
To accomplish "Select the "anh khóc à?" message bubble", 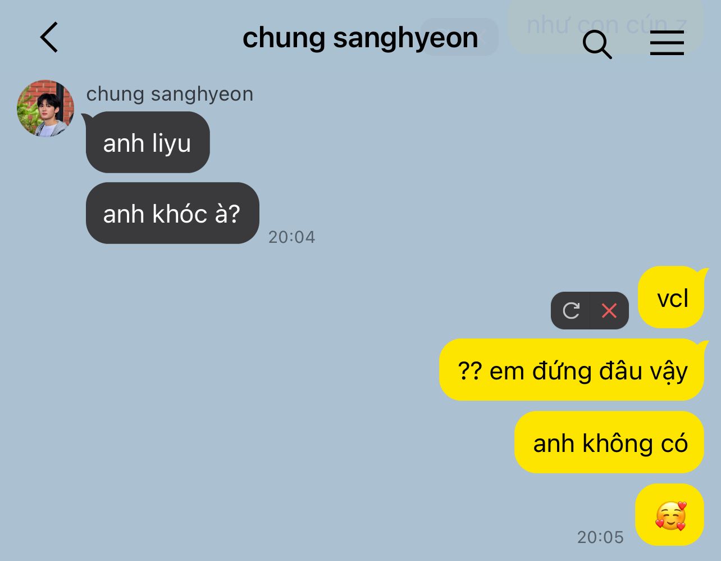I will click(x=172, y=213).
